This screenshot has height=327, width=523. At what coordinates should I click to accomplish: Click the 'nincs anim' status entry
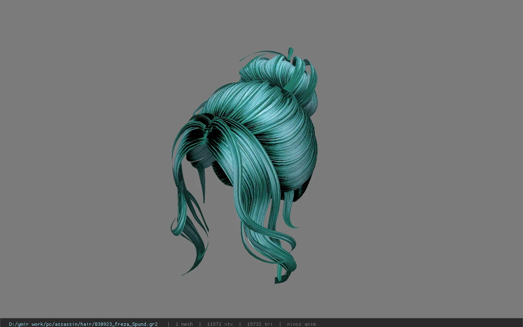click(x=302, y=324)
